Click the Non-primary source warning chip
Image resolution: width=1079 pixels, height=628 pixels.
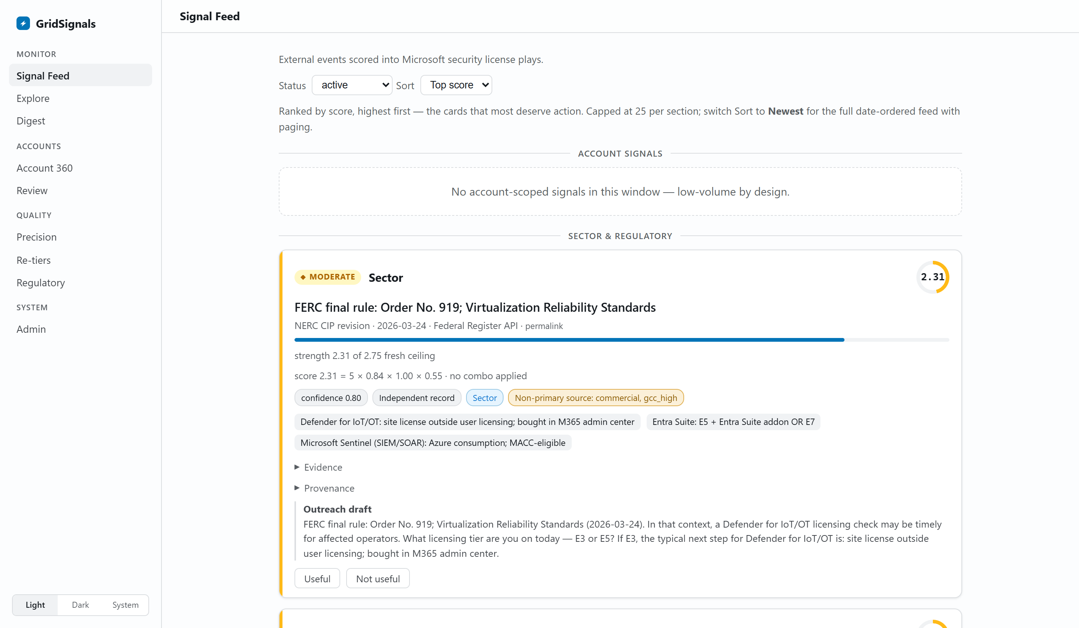(x=596, y=398)
